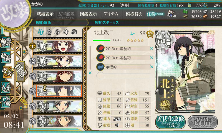Select the first battleship in slot 1
The image size is (222, 133).
tap(59, 46)
